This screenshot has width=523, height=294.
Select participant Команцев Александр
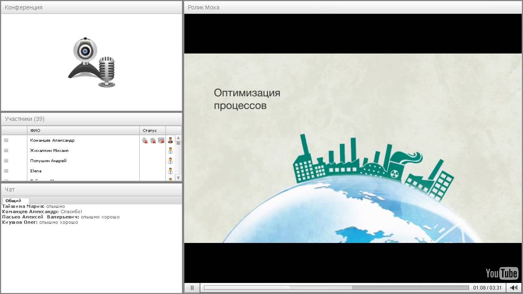click(x=52, y=140)
